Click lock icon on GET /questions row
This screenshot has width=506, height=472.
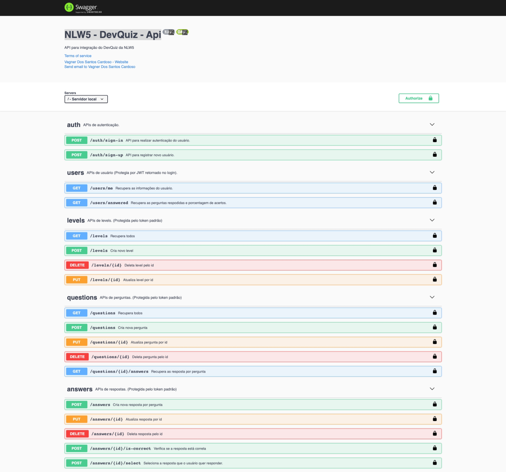pos(435,313)
